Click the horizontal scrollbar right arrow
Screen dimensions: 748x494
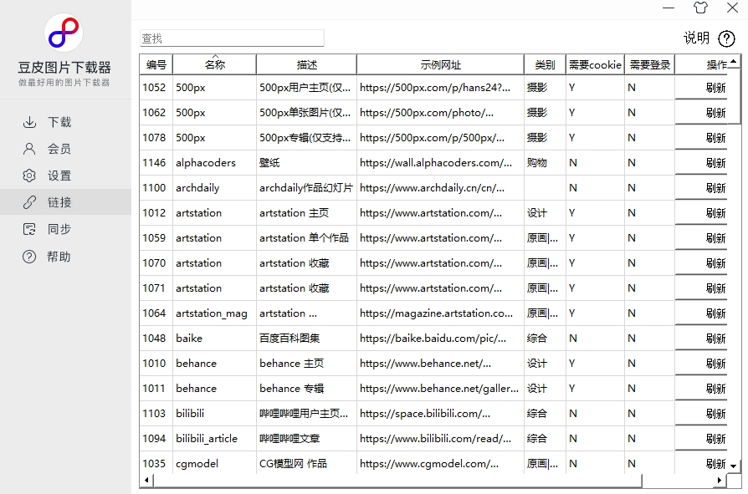(721, 480)
